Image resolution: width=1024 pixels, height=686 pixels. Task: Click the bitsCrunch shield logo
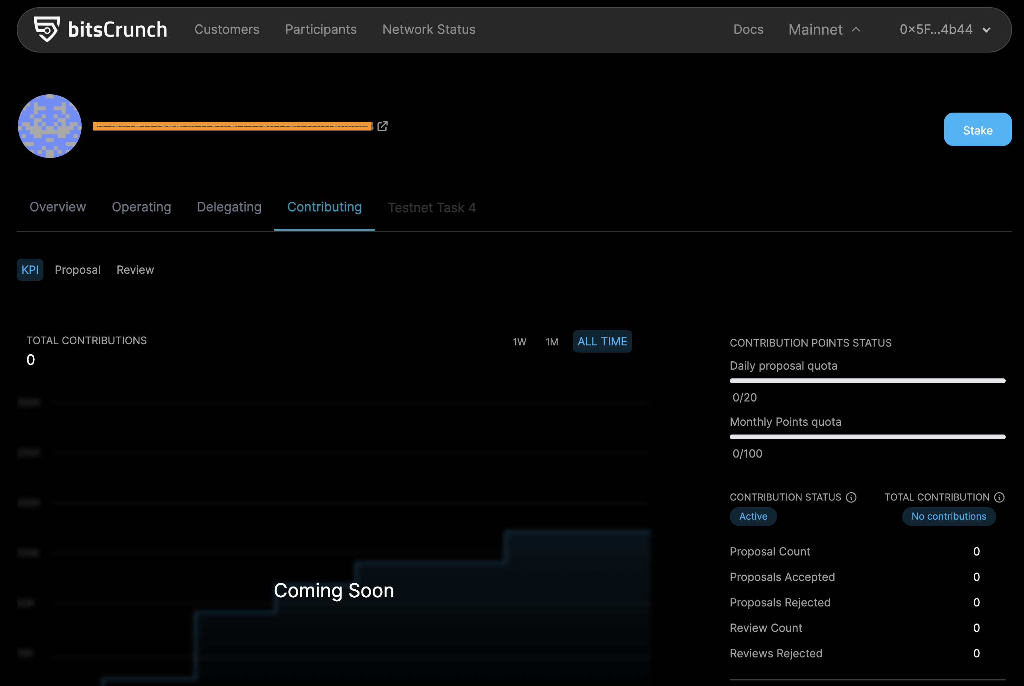coord(47,29)
